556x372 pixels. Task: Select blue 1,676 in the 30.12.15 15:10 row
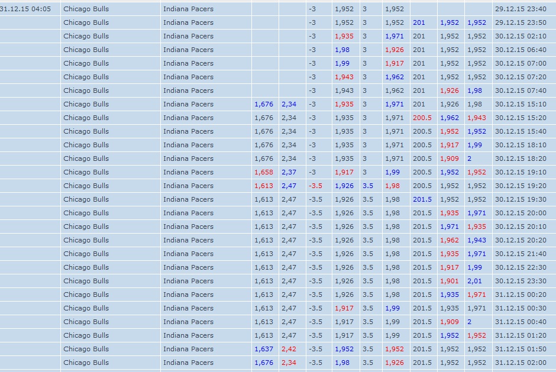pyautogui.click(x=264, y=104)
